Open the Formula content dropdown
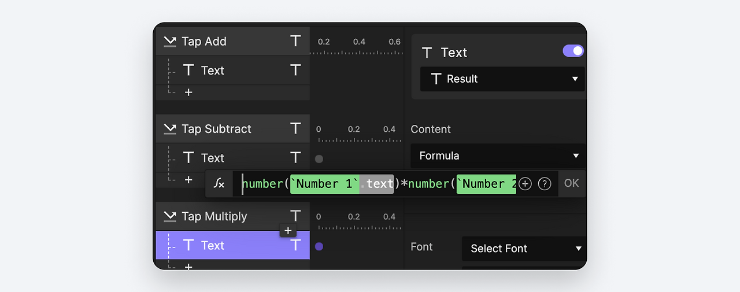740x292 pixels. point(498,156)
